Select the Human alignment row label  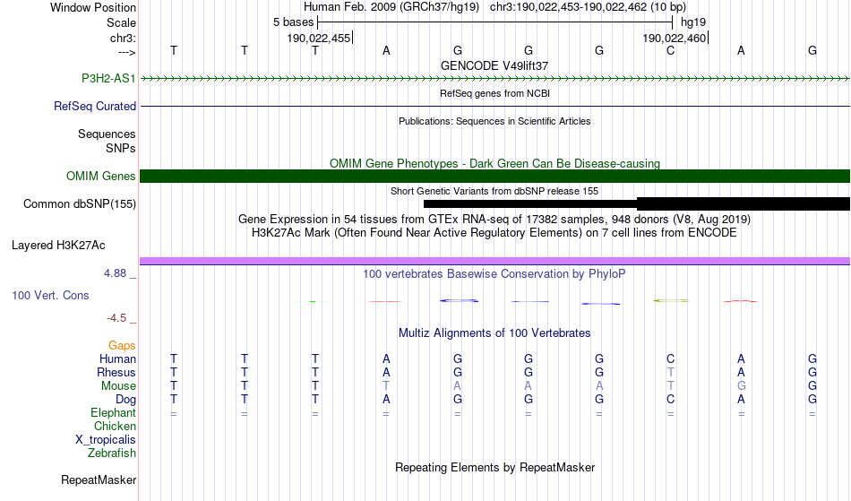click(x=117, y=358)
